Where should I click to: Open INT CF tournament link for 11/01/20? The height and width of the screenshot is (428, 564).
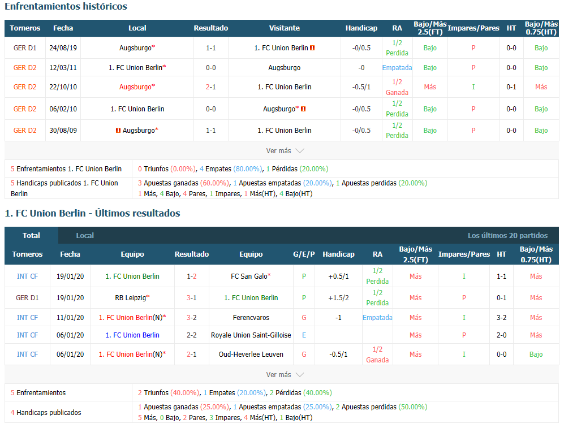point(27,318)
